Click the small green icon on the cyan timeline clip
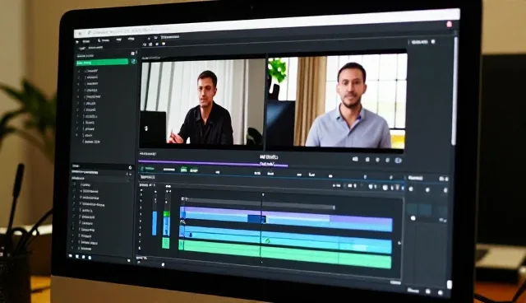The height and width of the screenshot is (303, 526). point(267,240)
